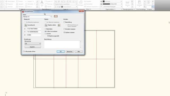The height and width of the screenshot is (96, 170).
Task: Enable the Beschriftung checkbox
Action: (x=64, y=22)
